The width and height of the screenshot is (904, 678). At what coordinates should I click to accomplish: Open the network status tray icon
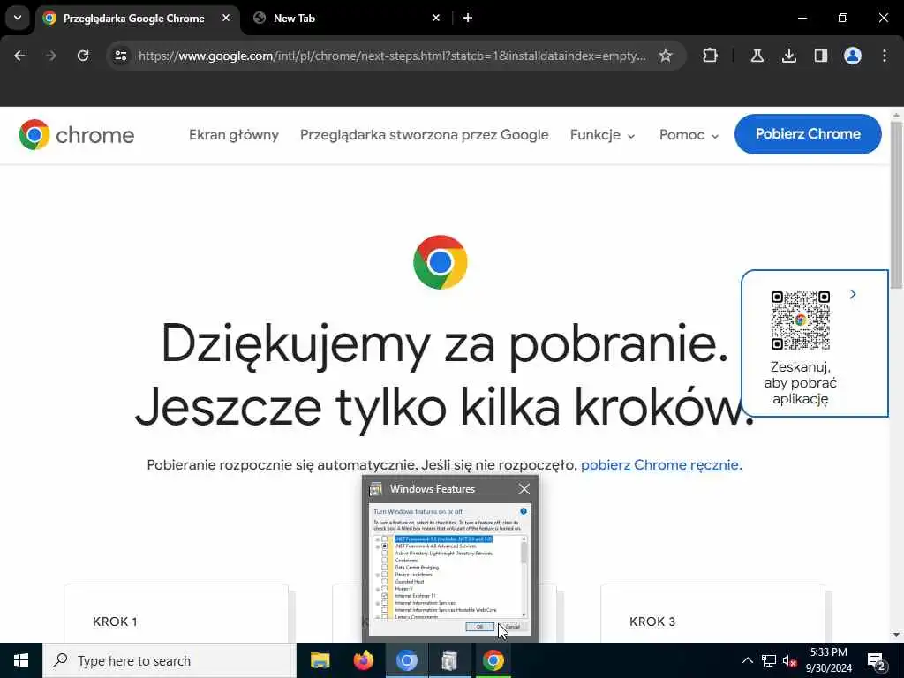769,660
